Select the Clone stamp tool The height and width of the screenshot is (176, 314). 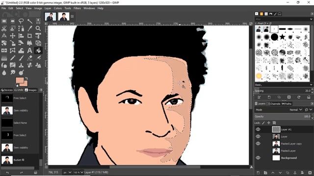[x=21, y=65]
